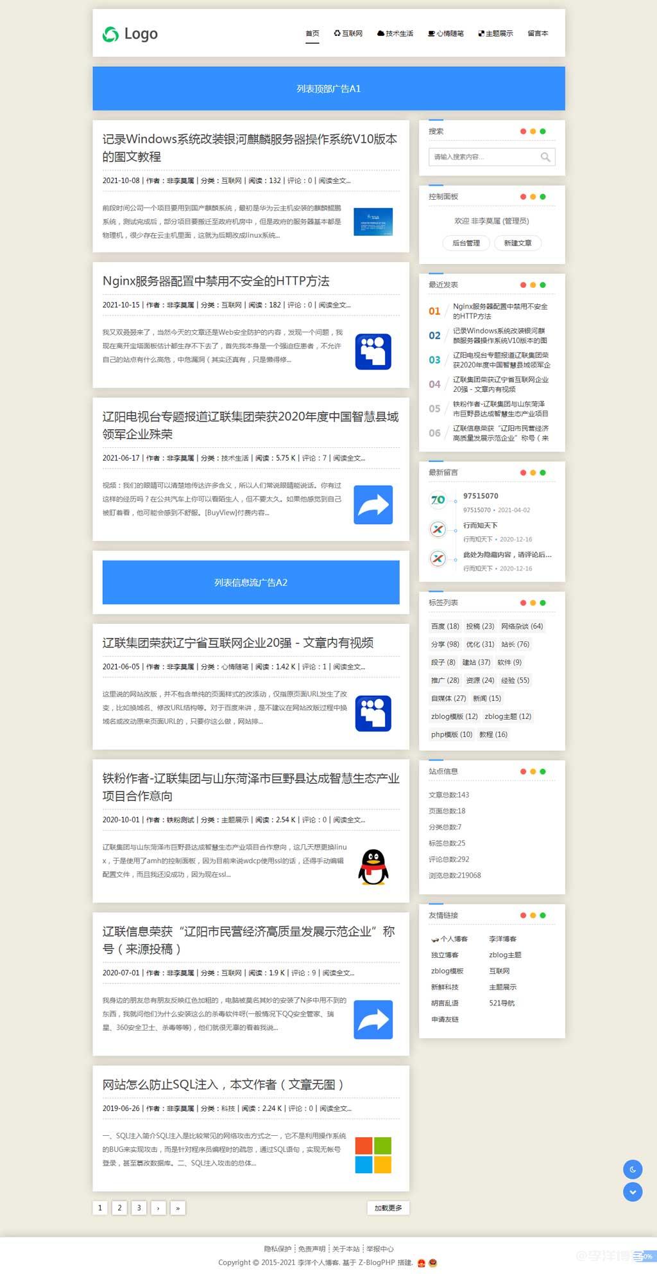Click the 后台管理 button

click(466, 243)
